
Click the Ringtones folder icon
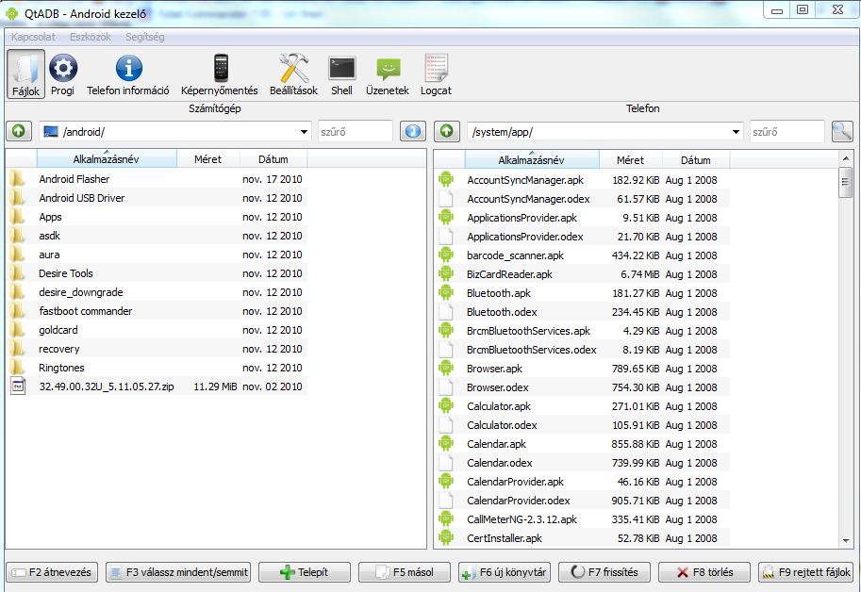(18, 368)
